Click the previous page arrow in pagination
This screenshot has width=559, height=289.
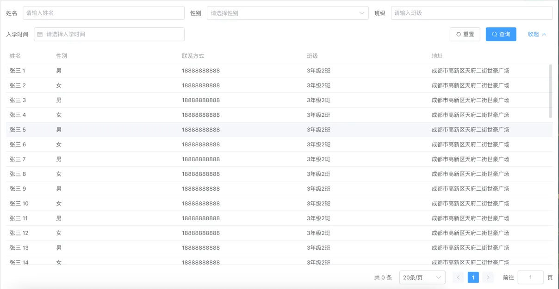[x=458, y=277]
